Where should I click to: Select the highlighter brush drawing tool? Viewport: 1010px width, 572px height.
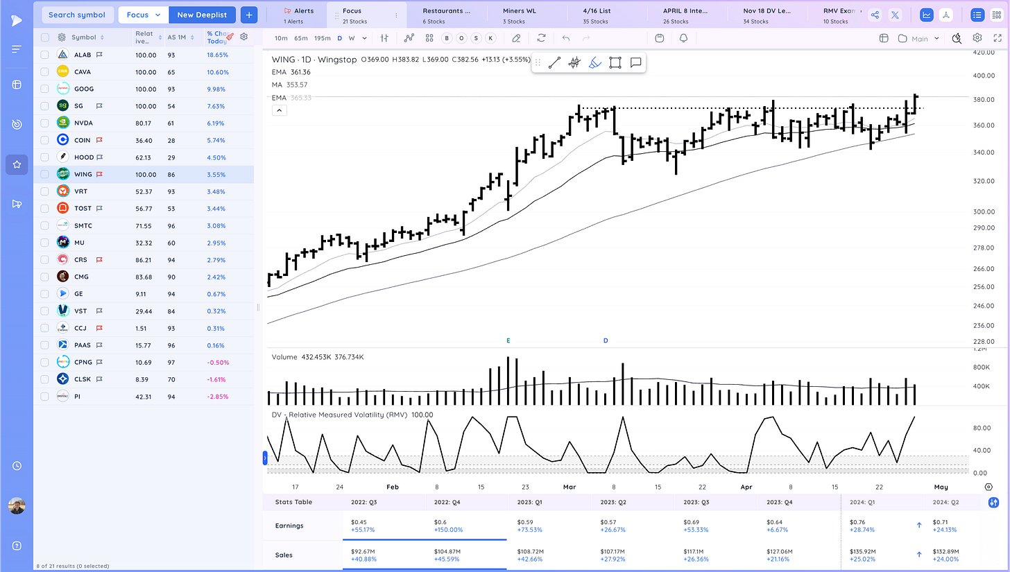(x=594, y=63)
